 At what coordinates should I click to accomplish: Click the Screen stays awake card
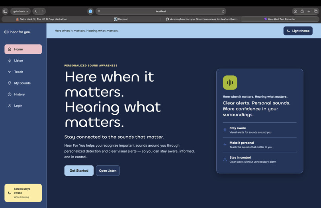(x=23, y=193)
